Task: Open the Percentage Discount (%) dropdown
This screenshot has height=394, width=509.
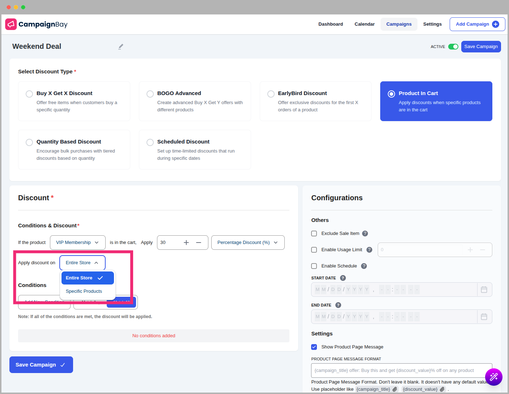Action: [x=247, y=243]
